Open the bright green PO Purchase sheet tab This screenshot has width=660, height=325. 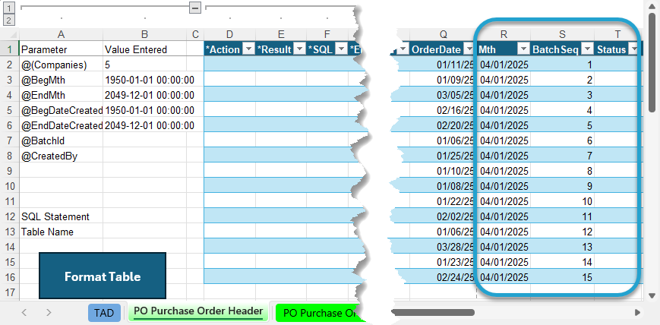[320, 313]
